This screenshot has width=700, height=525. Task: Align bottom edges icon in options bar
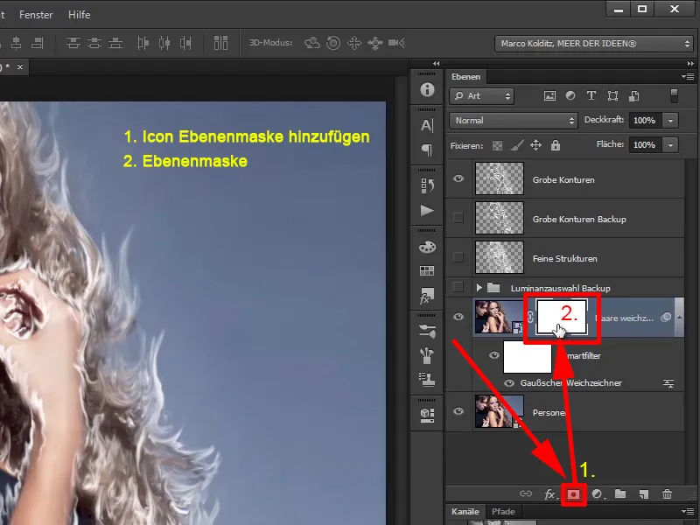(x=115, y=43)
